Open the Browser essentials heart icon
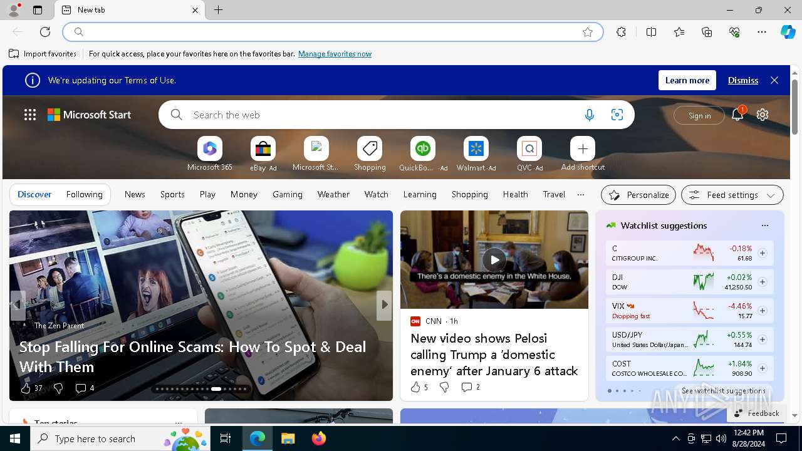This screenshot has width=802, height=451. pos(734,32)
